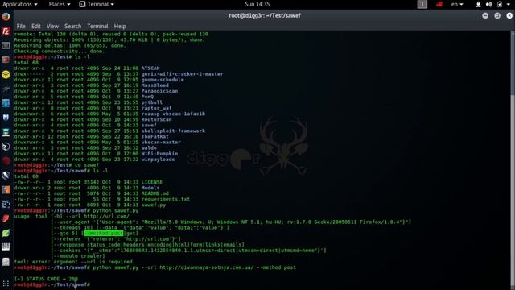Open the Edit menu
This screenshot has width=515, height=290.
click(35, 27)
